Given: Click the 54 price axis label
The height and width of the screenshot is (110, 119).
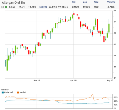Looking at the screenshot, I should [115, 78].
